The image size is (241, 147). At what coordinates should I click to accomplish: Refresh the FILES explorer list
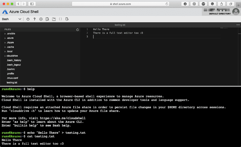tap(77, 30)
